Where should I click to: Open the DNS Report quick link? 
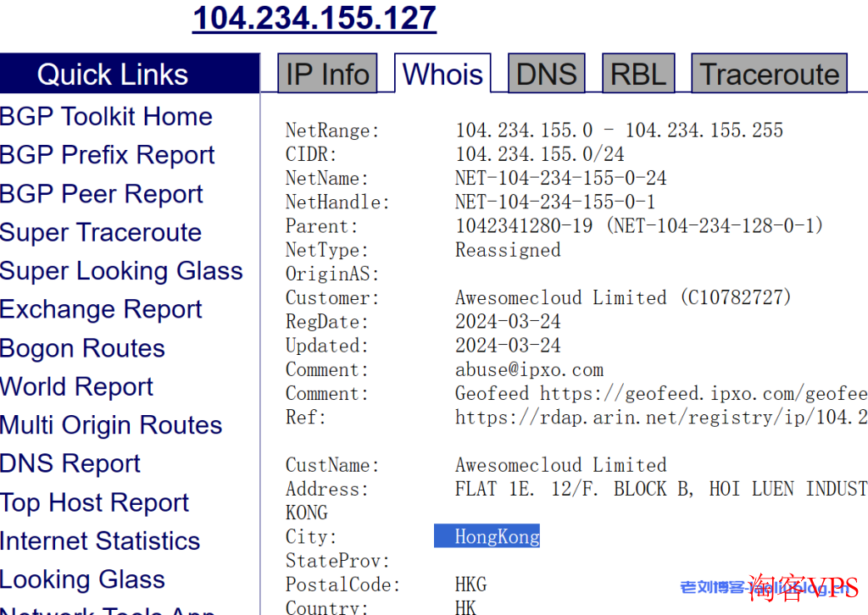click(70, 463)
